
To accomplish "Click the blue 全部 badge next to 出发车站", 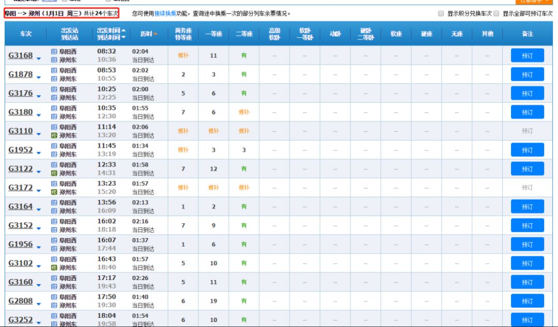I will (x=49, y=2).
